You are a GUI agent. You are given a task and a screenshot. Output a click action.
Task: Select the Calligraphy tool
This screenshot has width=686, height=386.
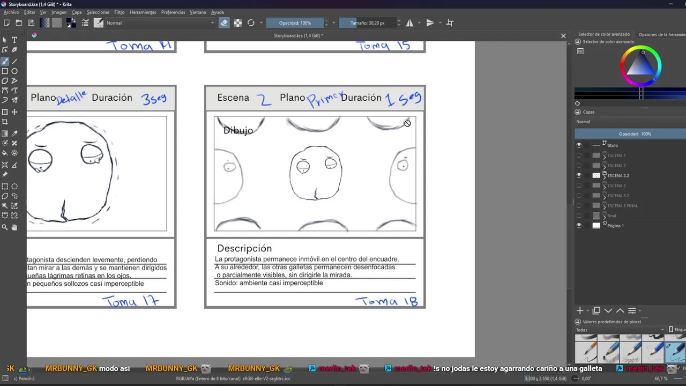pyautogui.click(x=14, y=50)
